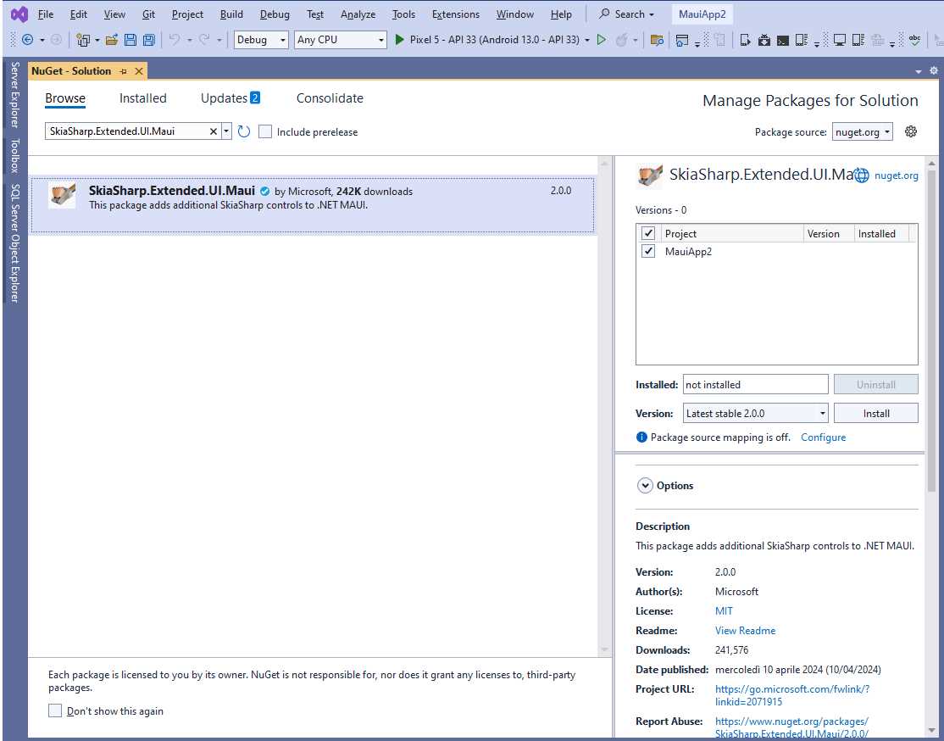Open the Edit menu
The width and height of the screenshot is (944, 741).
(78, 14)
